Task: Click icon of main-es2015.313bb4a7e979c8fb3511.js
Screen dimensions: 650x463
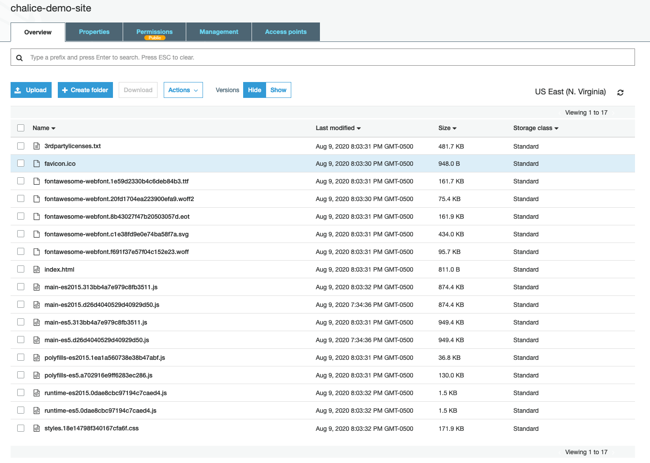Action: pyautogui.click(x=37, y=287)
